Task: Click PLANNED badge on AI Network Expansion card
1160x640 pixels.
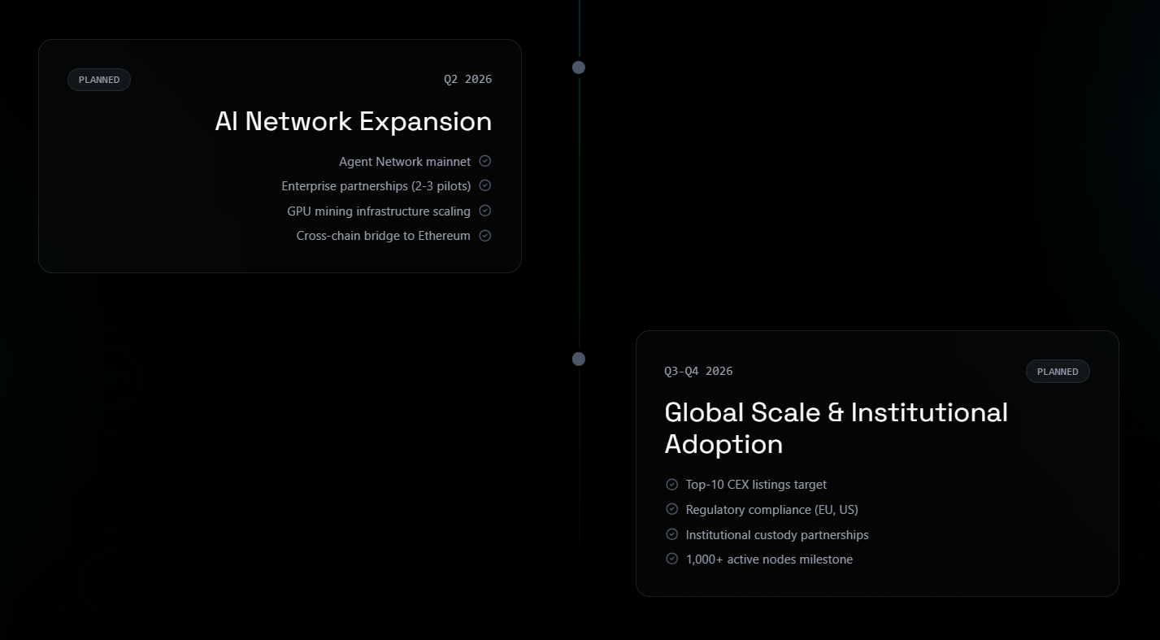Action: coord(99,80)
